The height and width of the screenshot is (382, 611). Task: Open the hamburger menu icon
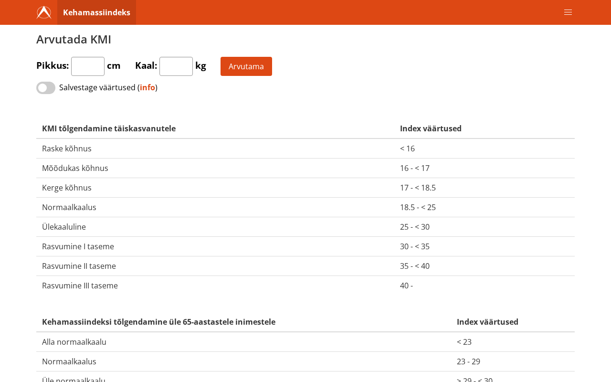pos(568,12)
